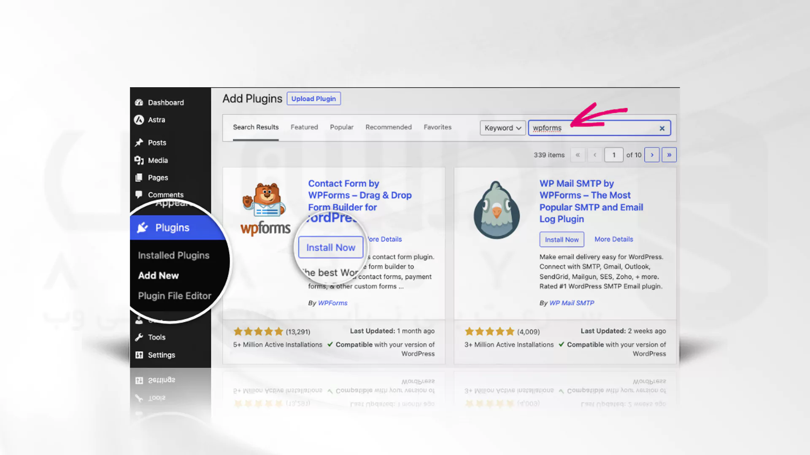Click the Posts pushpin icon

pos(139,142)
